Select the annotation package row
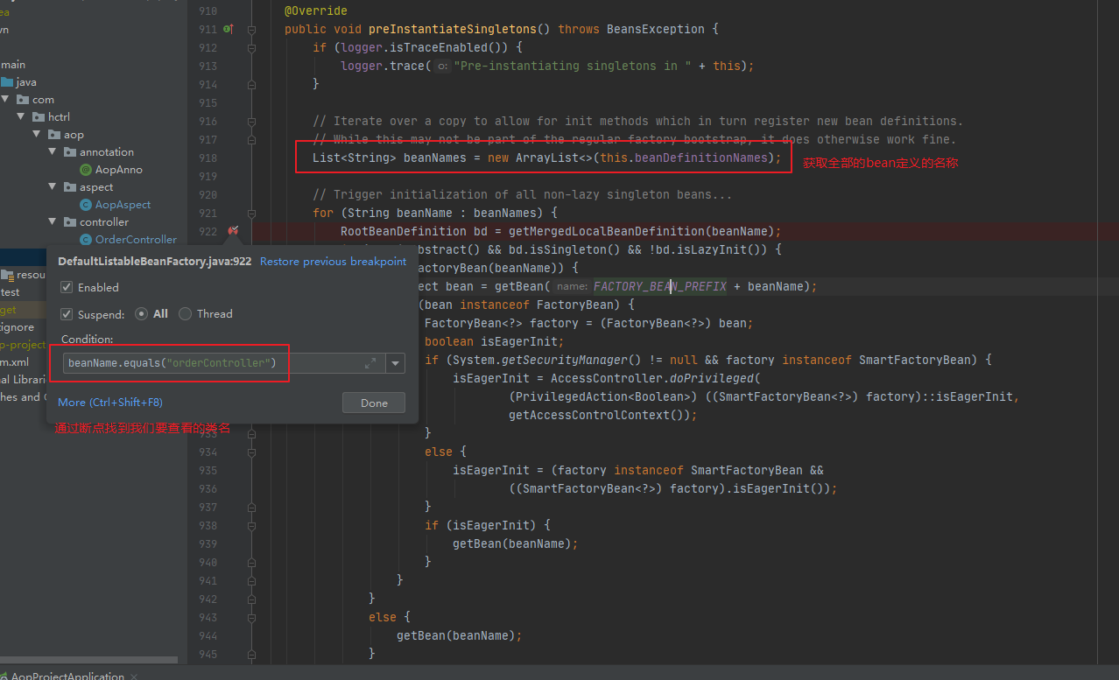Screen dimensions: 1119x680 [107, 152]
